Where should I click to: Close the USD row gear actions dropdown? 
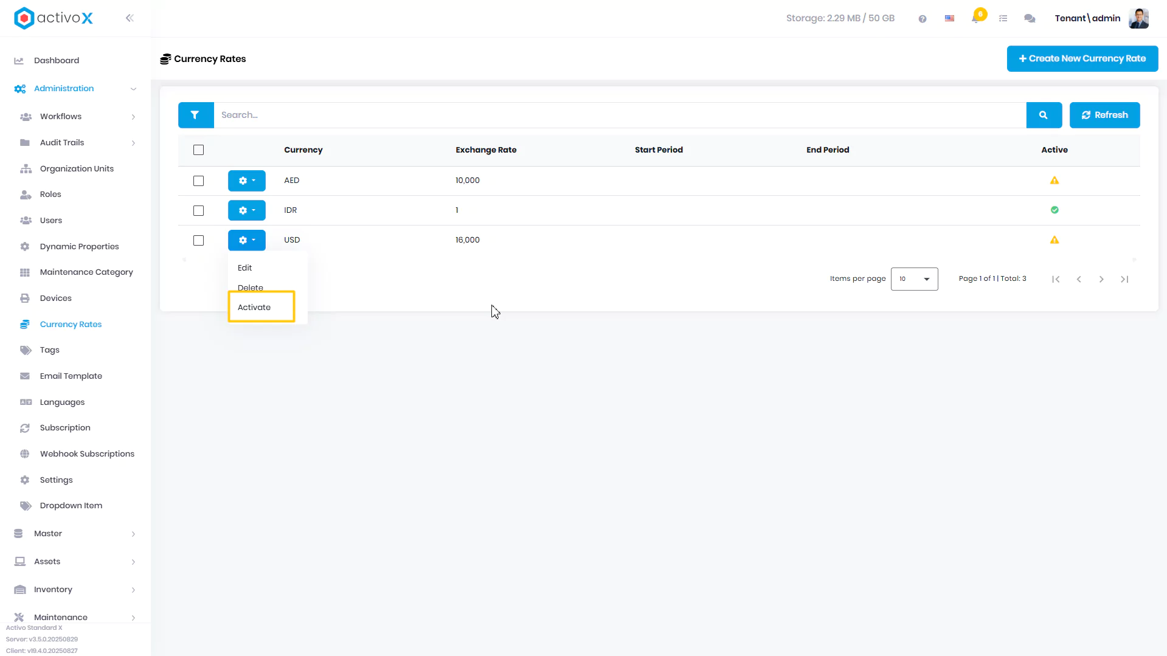click(247, 240)
